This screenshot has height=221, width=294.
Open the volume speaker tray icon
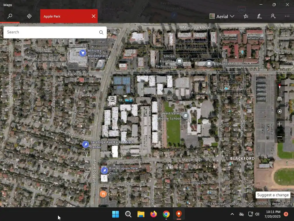point(257,214)
